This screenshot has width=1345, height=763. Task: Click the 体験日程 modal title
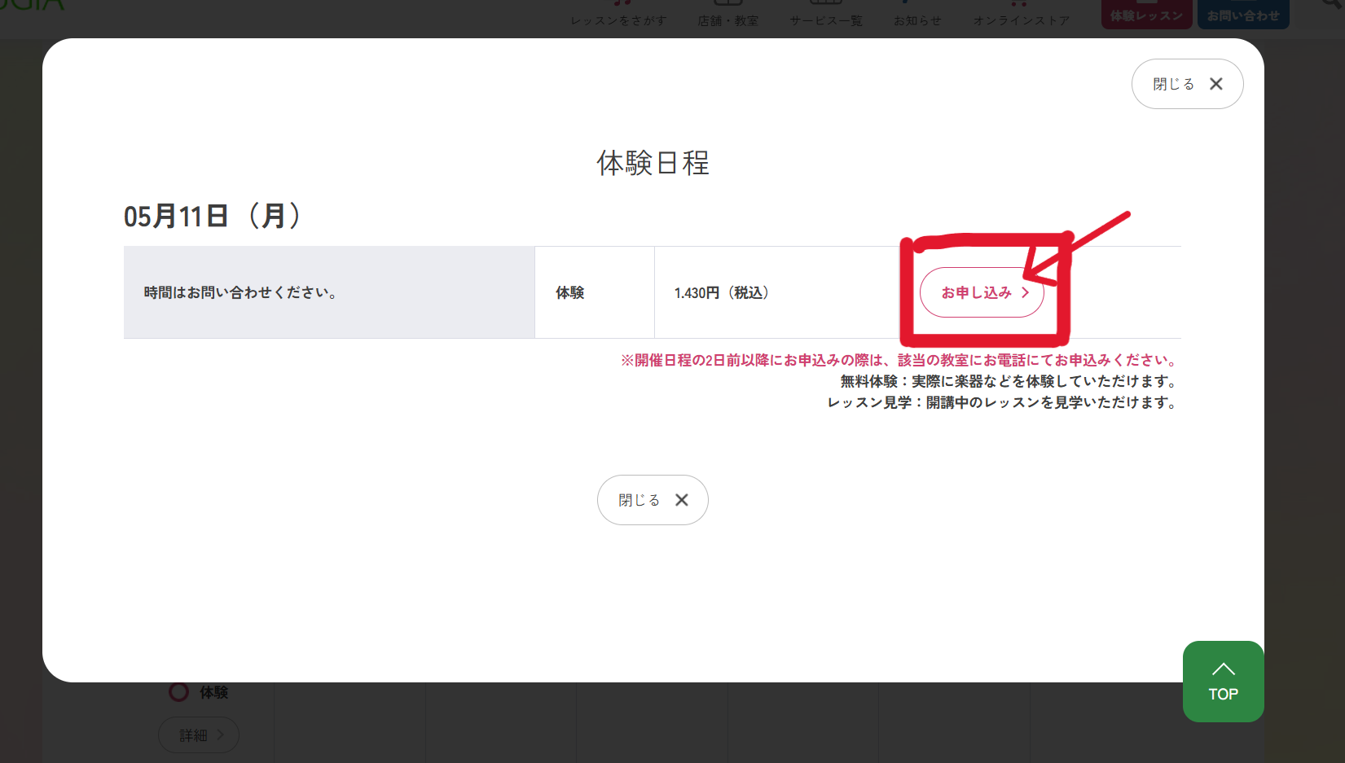[x=653, y=163]
